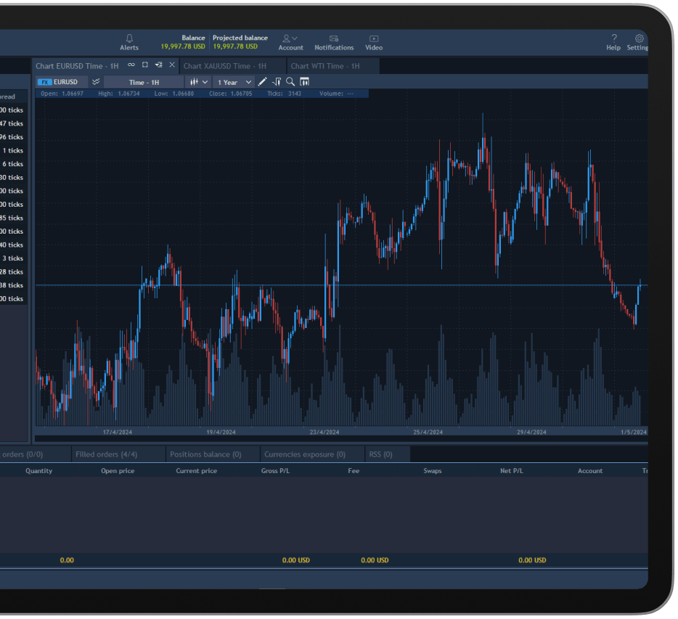Click the link icon on EURUSD chart tab
678x619 pixels.
click(131, 65)
